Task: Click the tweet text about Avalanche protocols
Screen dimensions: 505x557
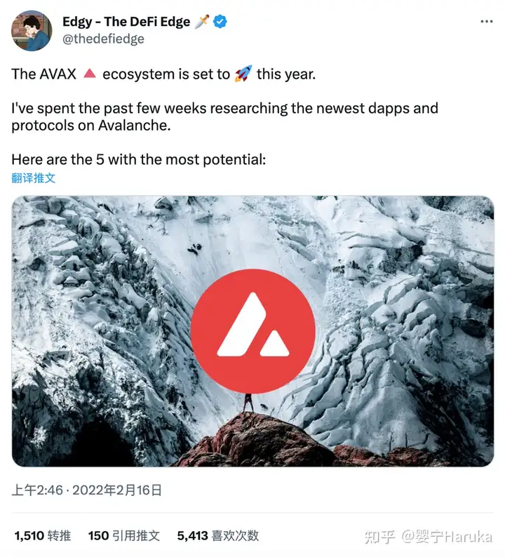Action: [x=225, y=117]
